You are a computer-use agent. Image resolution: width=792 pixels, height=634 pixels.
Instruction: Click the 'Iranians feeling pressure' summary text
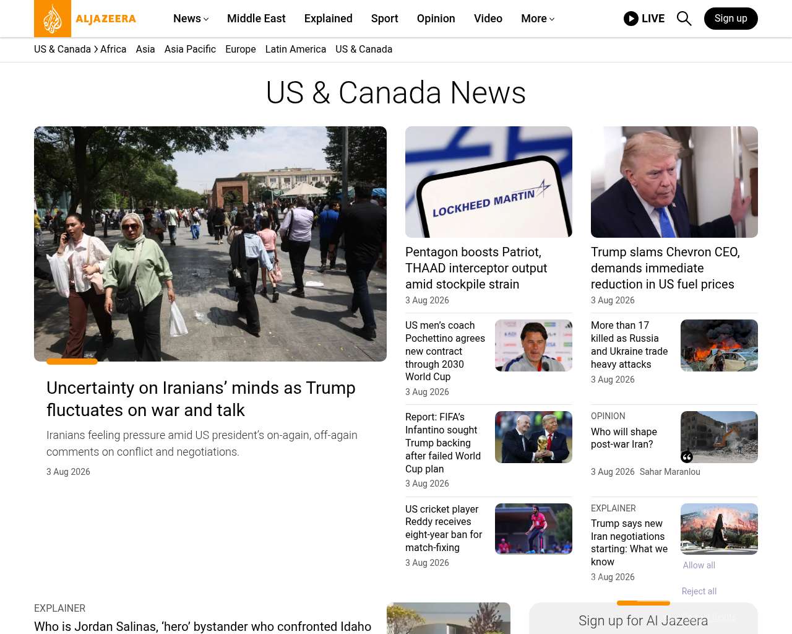202,443
